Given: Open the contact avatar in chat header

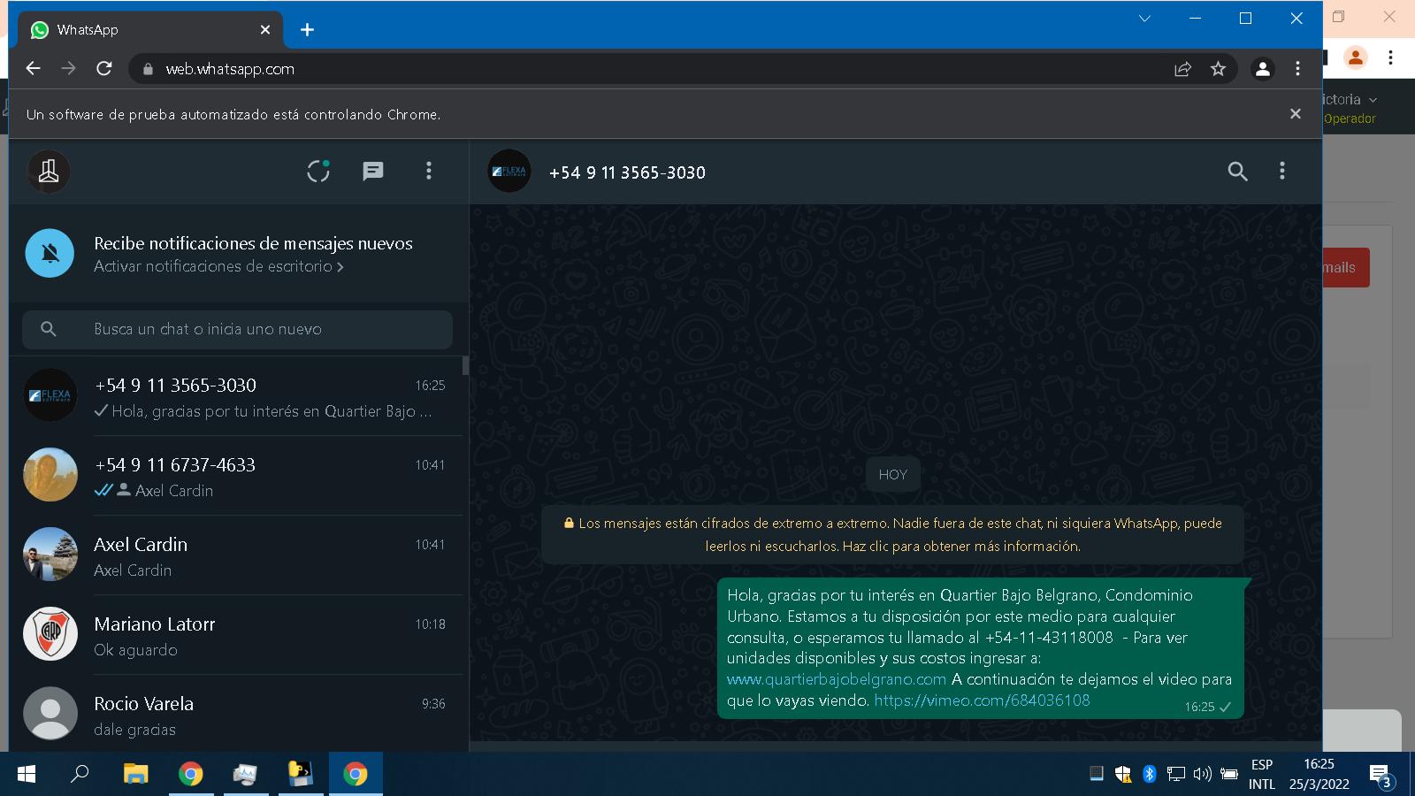Looking at the screenshot, I should coord(509,172).
